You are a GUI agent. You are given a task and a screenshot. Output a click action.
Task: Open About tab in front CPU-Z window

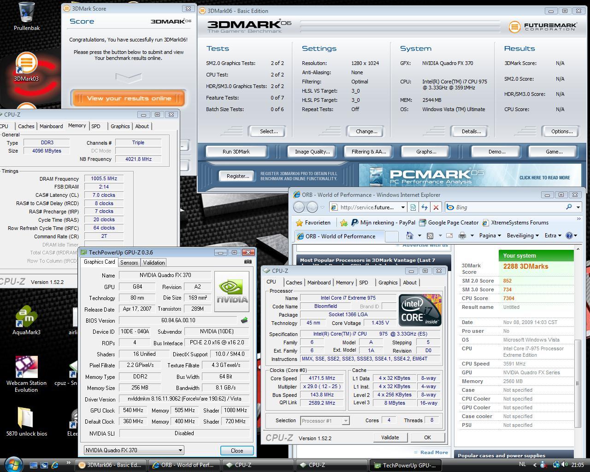(410, 283)
